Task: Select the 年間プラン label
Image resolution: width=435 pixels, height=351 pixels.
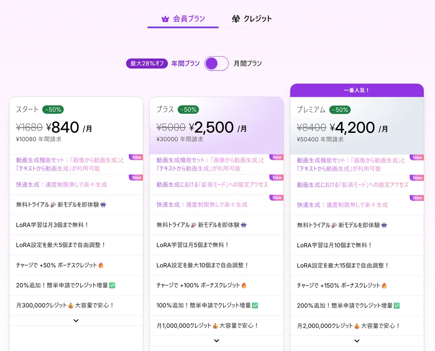Action: 185,63
